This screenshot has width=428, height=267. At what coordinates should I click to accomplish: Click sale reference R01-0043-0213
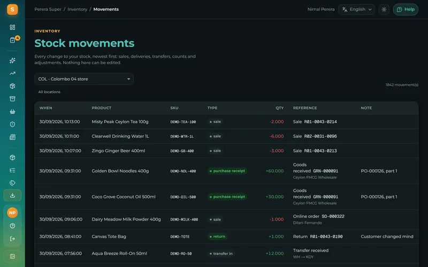pyautogui.click(x=320, y=151)
